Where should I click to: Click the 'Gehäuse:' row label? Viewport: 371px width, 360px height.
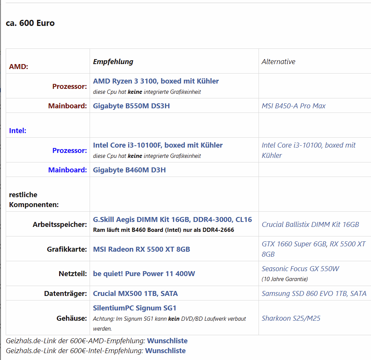point(71,318)
